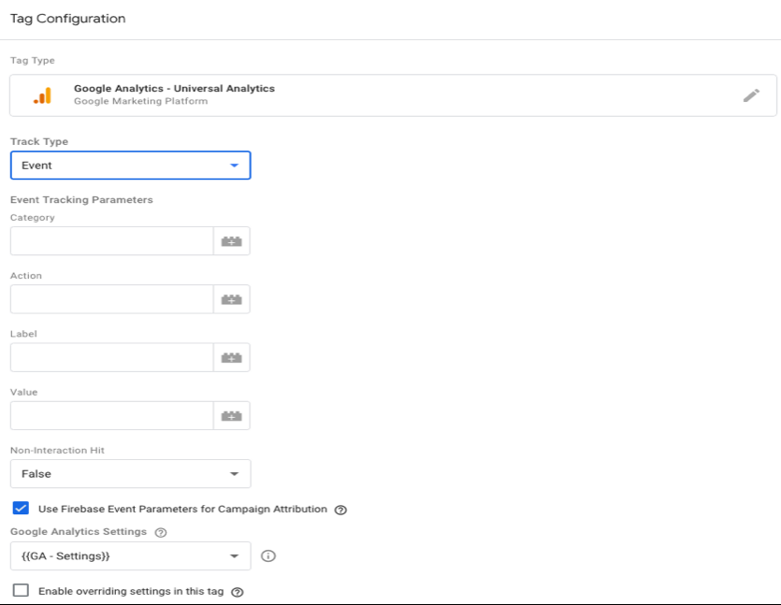781x605 pixels.
Task: Click help icon beside Google Analytics Settings label
Action: coord(161,532)
